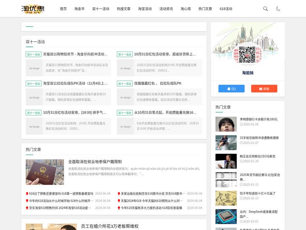306x230 pixels.
Task: Open the 618活动 menu item
Action: click(x=226, y=9)
